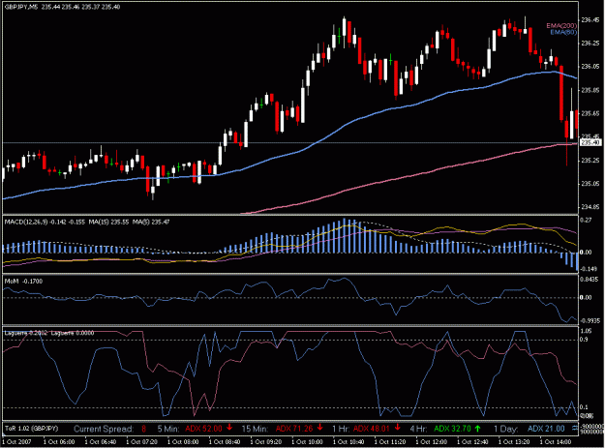Image resolution: width=605 pixels, height=448 pixels.
Task: Click the Laguerre scale level 0.9
Action: click(x=584, y=340)
